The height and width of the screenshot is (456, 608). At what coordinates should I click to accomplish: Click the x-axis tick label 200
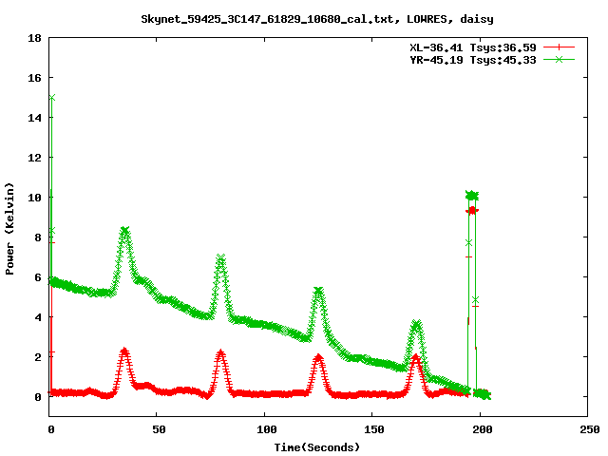click(x=482, y=429)
